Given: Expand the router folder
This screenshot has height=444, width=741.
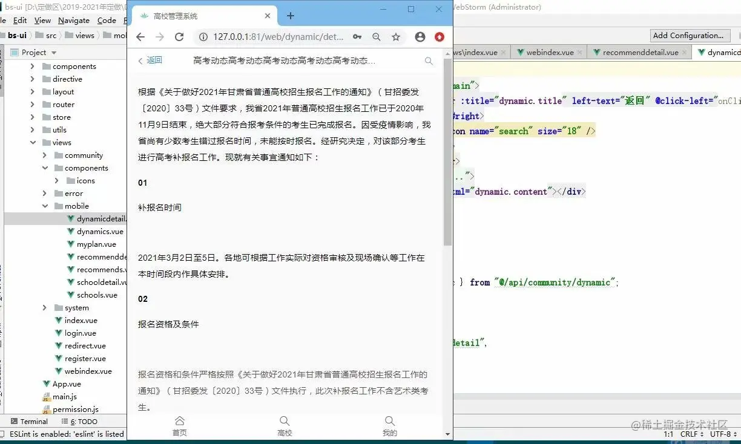Looking at the screenshot, I should [33, 105].
